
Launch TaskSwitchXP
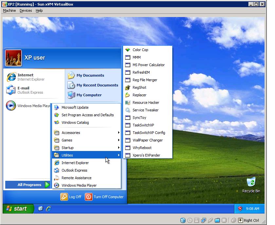pyautogui.click(x=148, y=125)
